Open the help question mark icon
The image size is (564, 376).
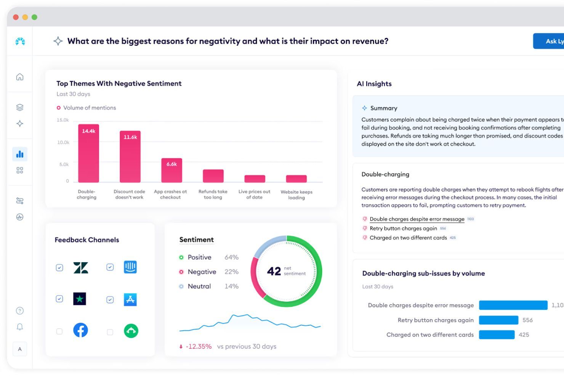click(20, 310)
